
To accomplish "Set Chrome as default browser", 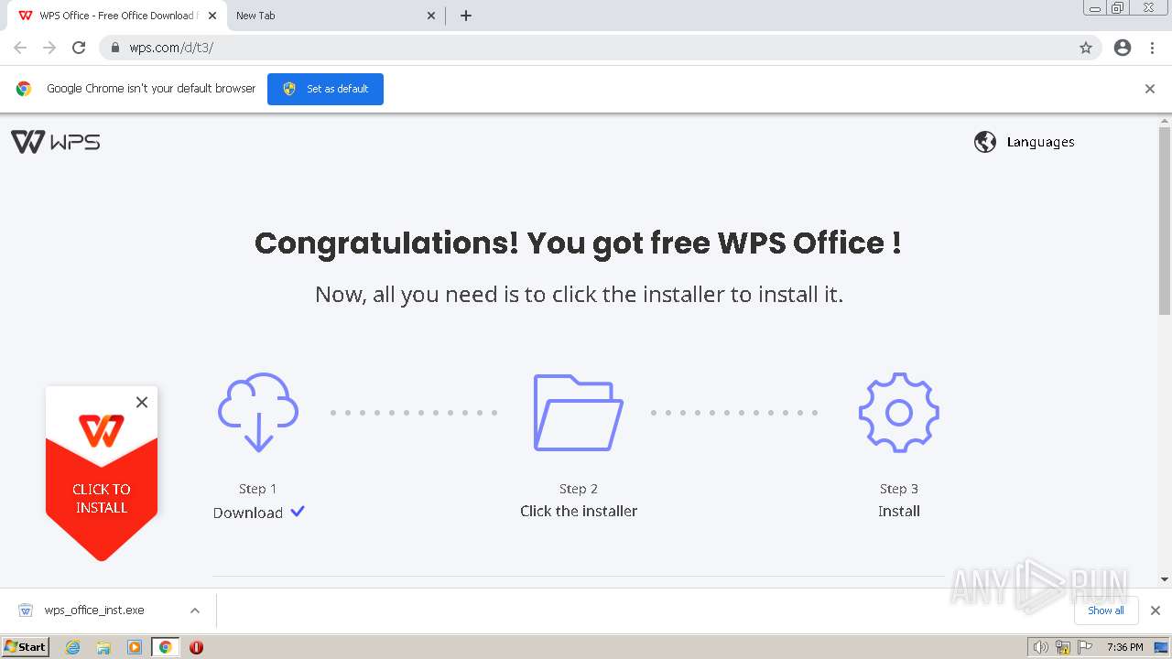I will point(325,89).
